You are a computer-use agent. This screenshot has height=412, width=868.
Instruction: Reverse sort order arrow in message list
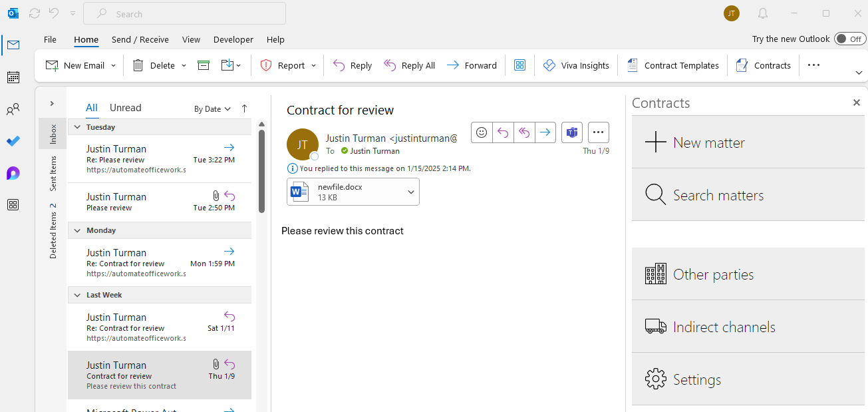[244, 108]
